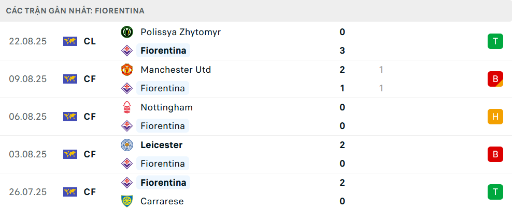Viewport: 512px width, 210px height.
Task: Open the Polissya Zhytomyr team link
Action: tap(180, 32)
